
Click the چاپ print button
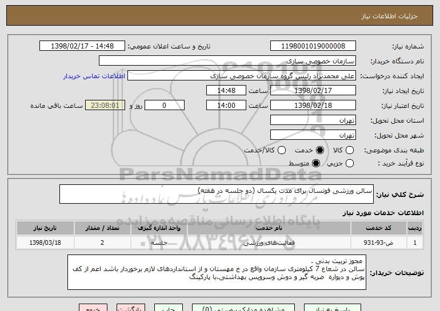tap(169, 308)
